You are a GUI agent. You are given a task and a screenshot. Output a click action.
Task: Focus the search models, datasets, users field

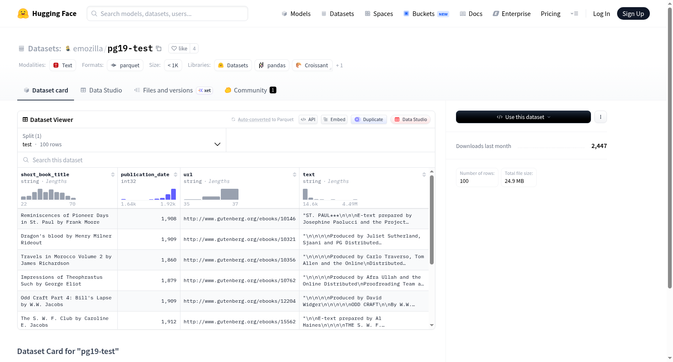167,13
